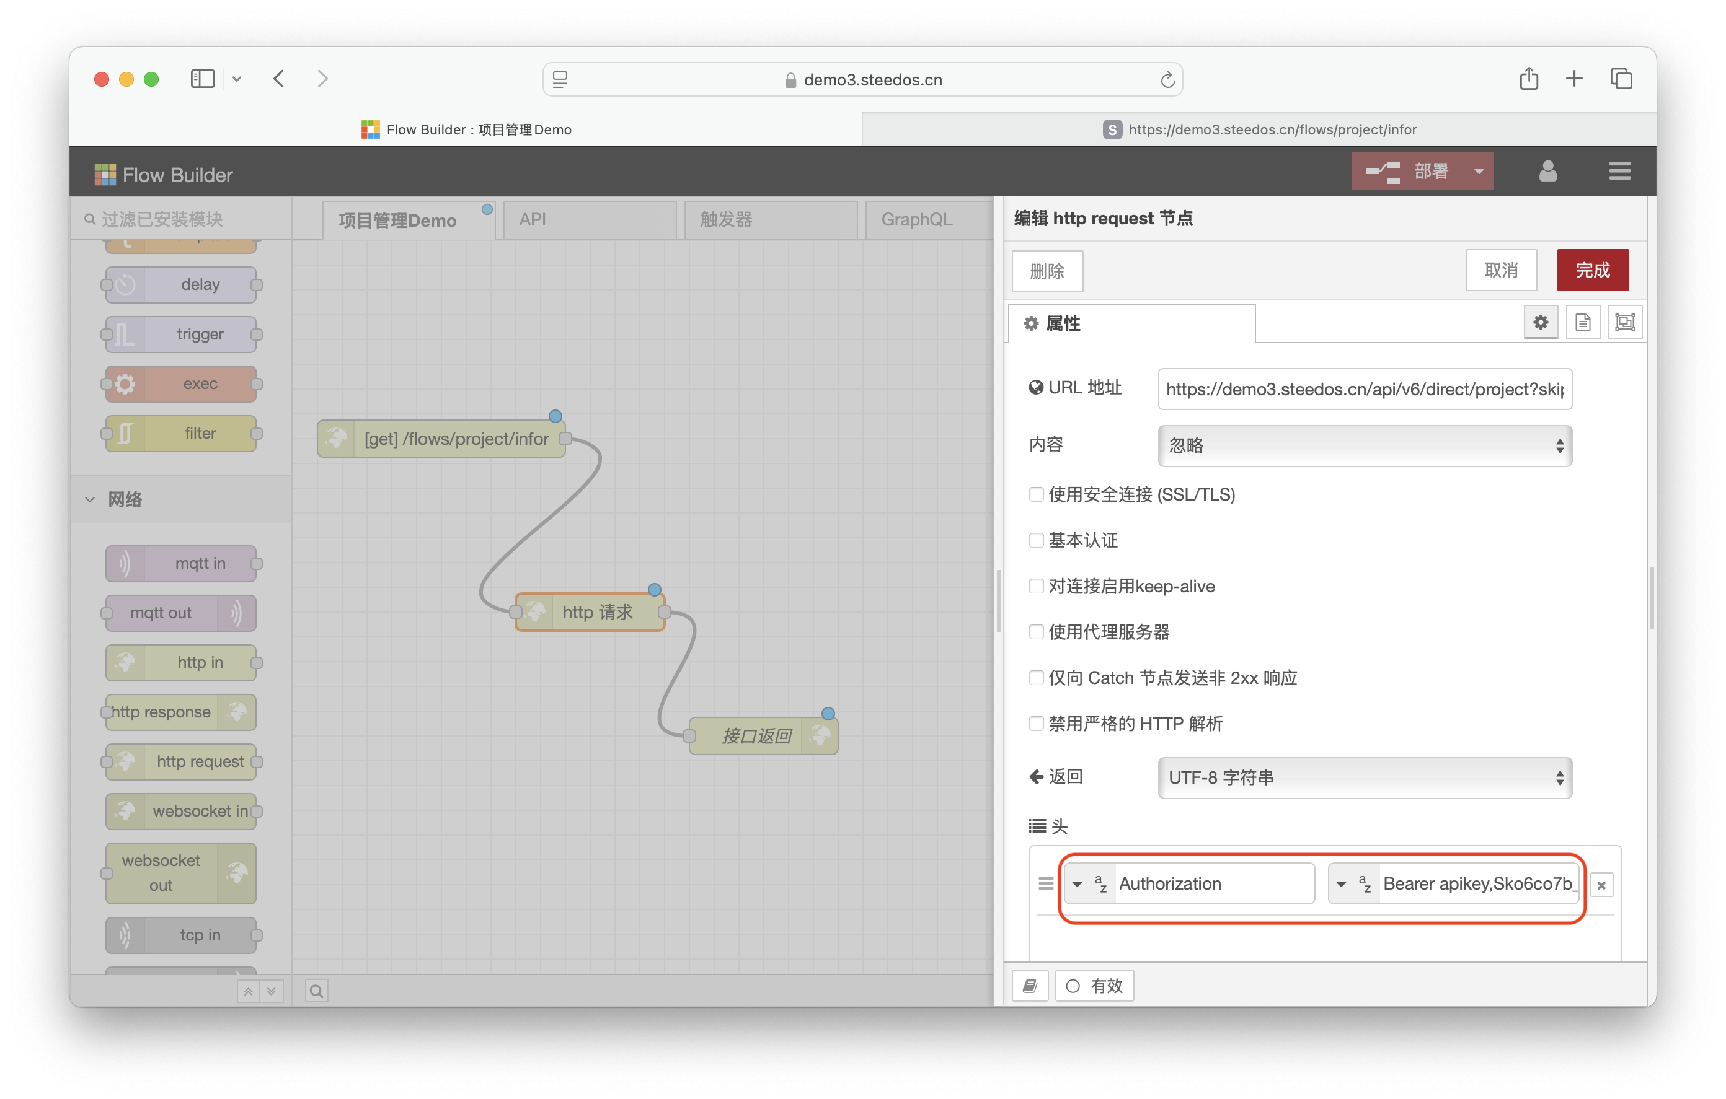This screenshot has height=1099, width=1726.
Task: Open the Safari sidebar dropdown chevron
Action: pyautogui.click(x=237, y=79)
